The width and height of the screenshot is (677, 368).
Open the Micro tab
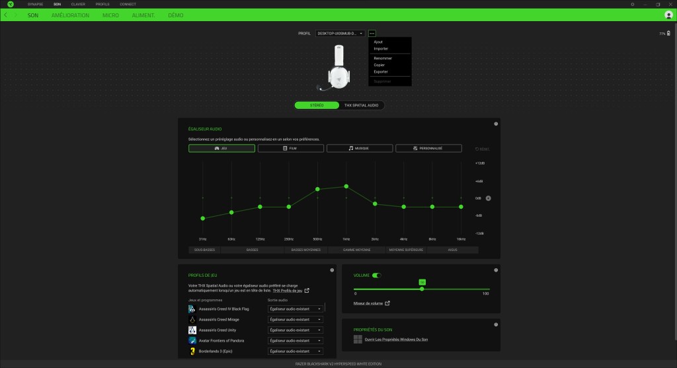point(110,15)
